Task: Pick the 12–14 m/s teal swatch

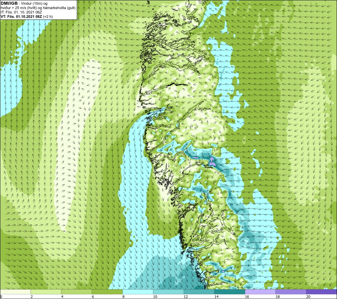Action: pyautogui.click(x=199, y=292)
